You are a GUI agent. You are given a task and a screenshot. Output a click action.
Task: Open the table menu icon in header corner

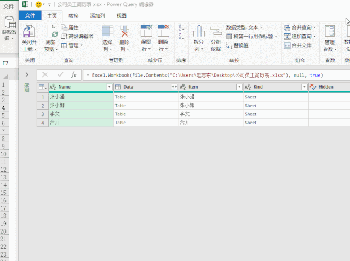[43, 87]
